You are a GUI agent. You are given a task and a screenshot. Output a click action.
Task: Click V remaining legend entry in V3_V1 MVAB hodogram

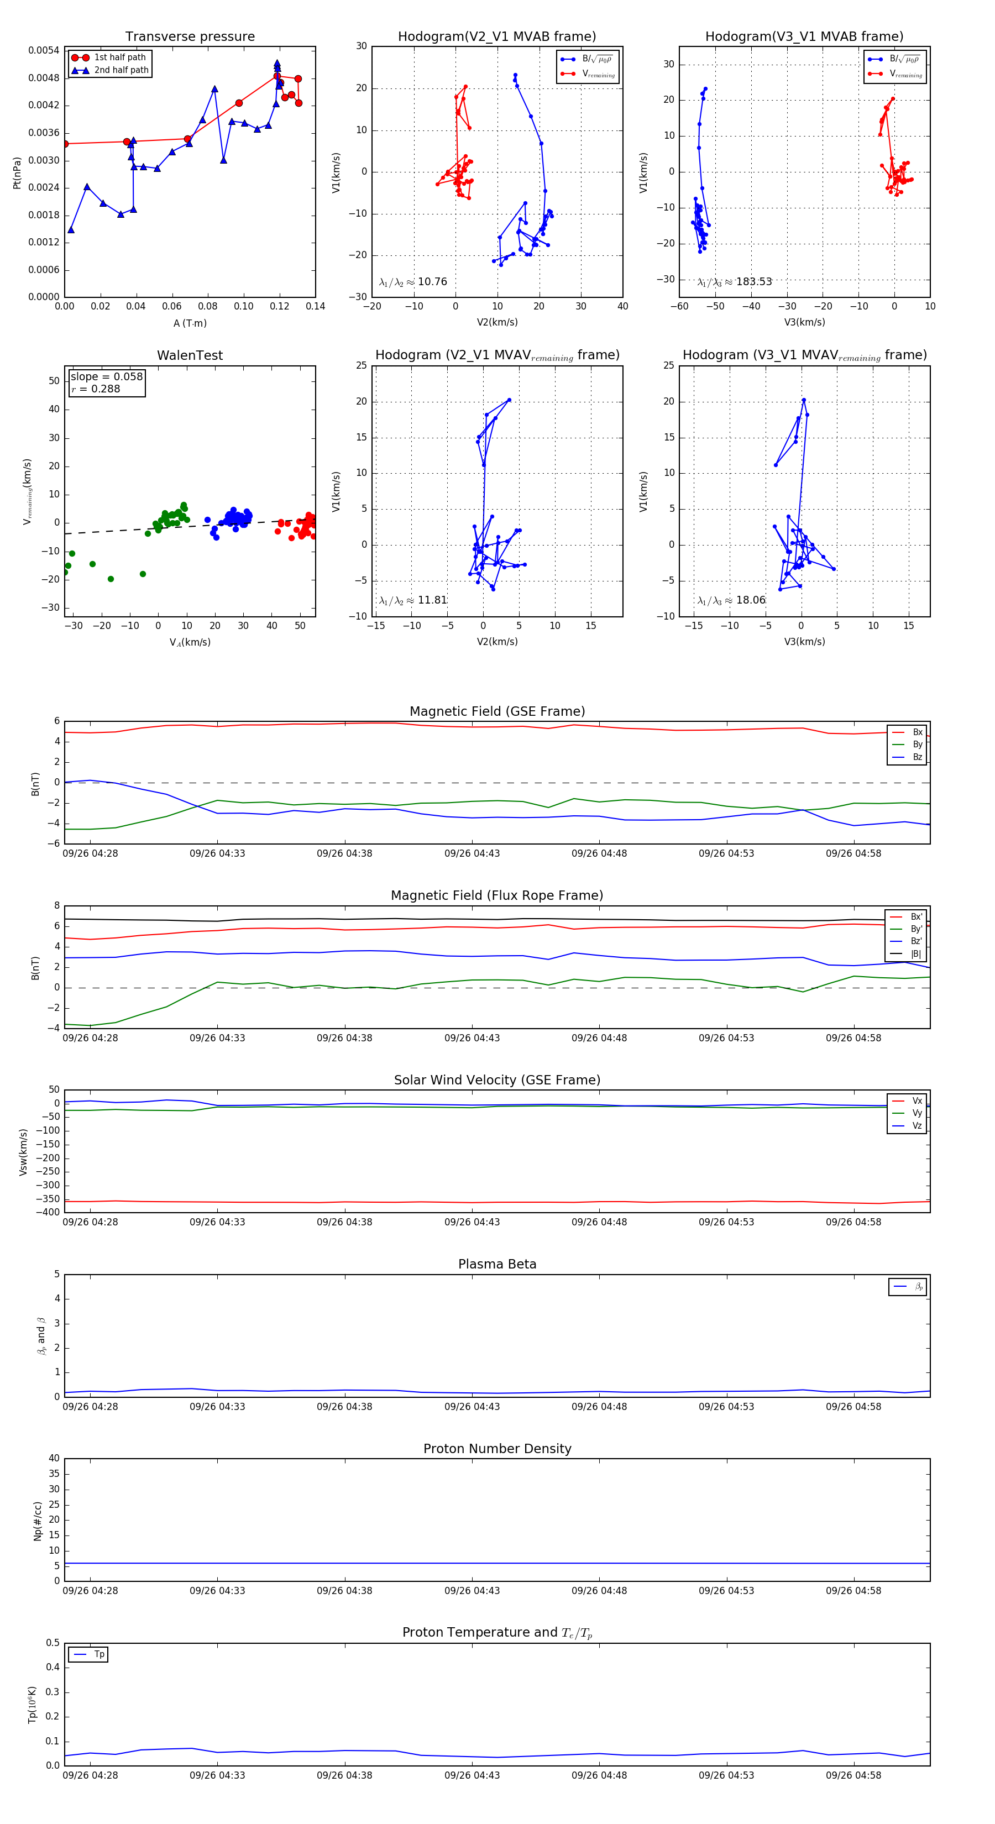(x=895, y=74)
